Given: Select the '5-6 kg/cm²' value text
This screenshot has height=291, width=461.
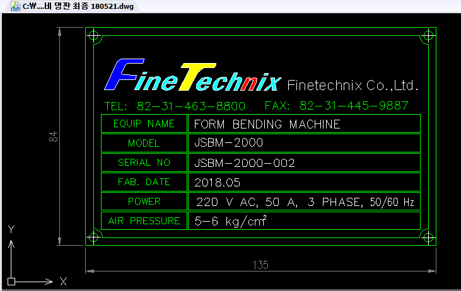Looking at the screenshot, I should point(231,221).
